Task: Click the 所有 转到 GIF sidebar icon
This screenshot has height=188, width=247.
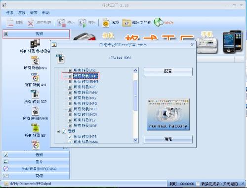Action: click(x=35, y=128)
